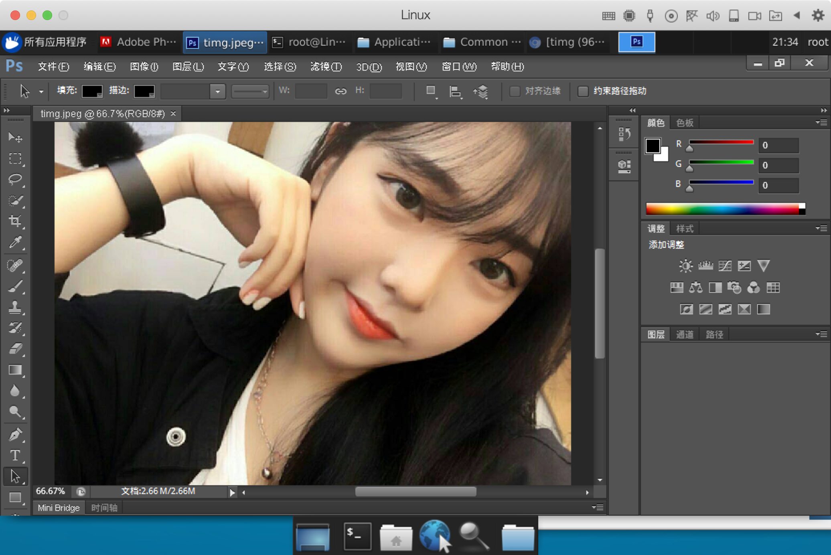Select the Rectangle shape tool
This screenshot has height=555, width=831.
click(15, 498)
